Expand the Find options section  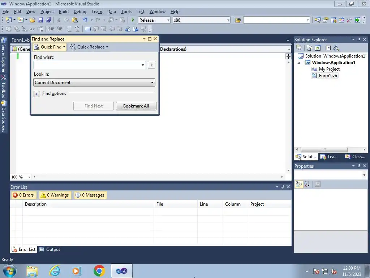point(36,94)
